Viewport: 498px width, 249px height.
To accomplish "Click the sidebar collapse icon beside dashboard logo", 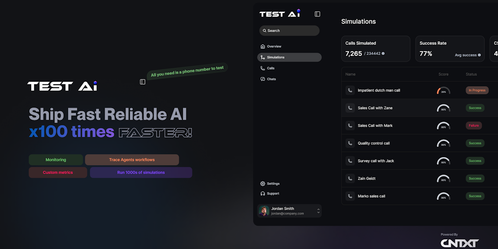I will tap(317, 14).
